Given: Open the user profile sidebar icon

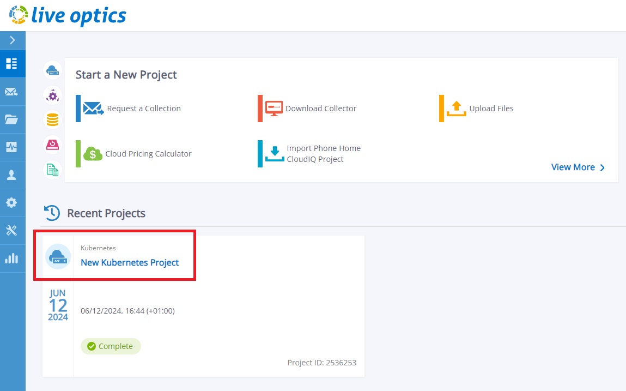Looking at the screenshot, I should point(12,175).
